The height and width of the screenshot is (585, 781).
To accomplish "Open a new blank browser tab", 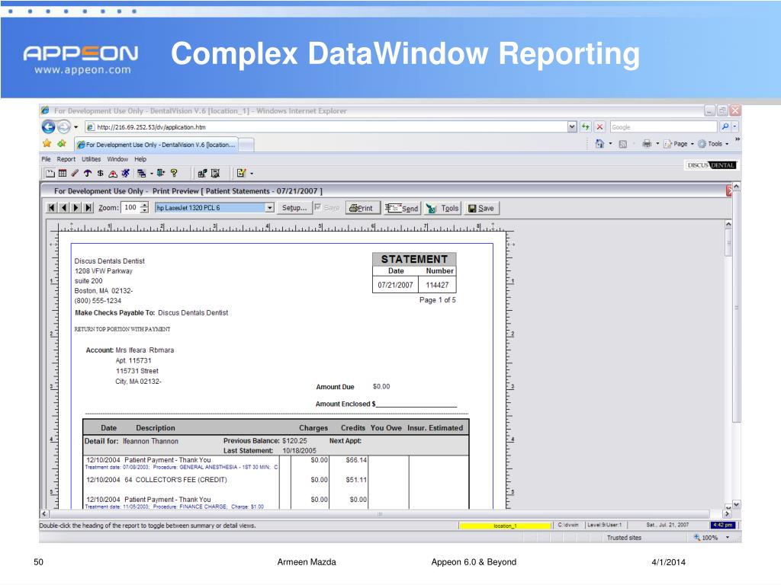I will [x=246, y=145].
